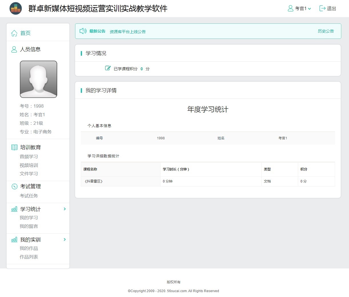Screen dimensions: 349x297
Task: Expand the 我的实训 section chevron
Action: point(65,240)
